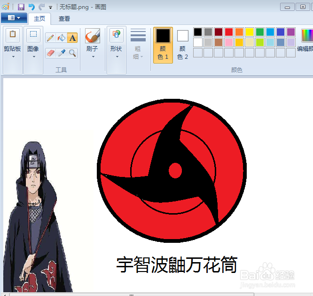Redo the last undone action

coord(41,7)
